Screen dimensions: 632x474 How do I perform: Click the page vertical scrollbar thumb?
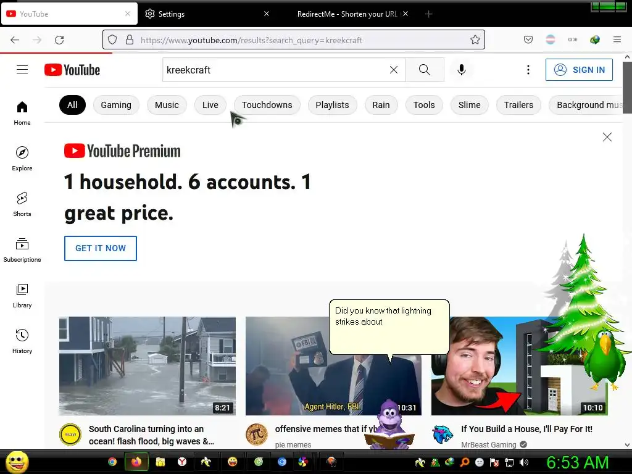coord(627,88)
